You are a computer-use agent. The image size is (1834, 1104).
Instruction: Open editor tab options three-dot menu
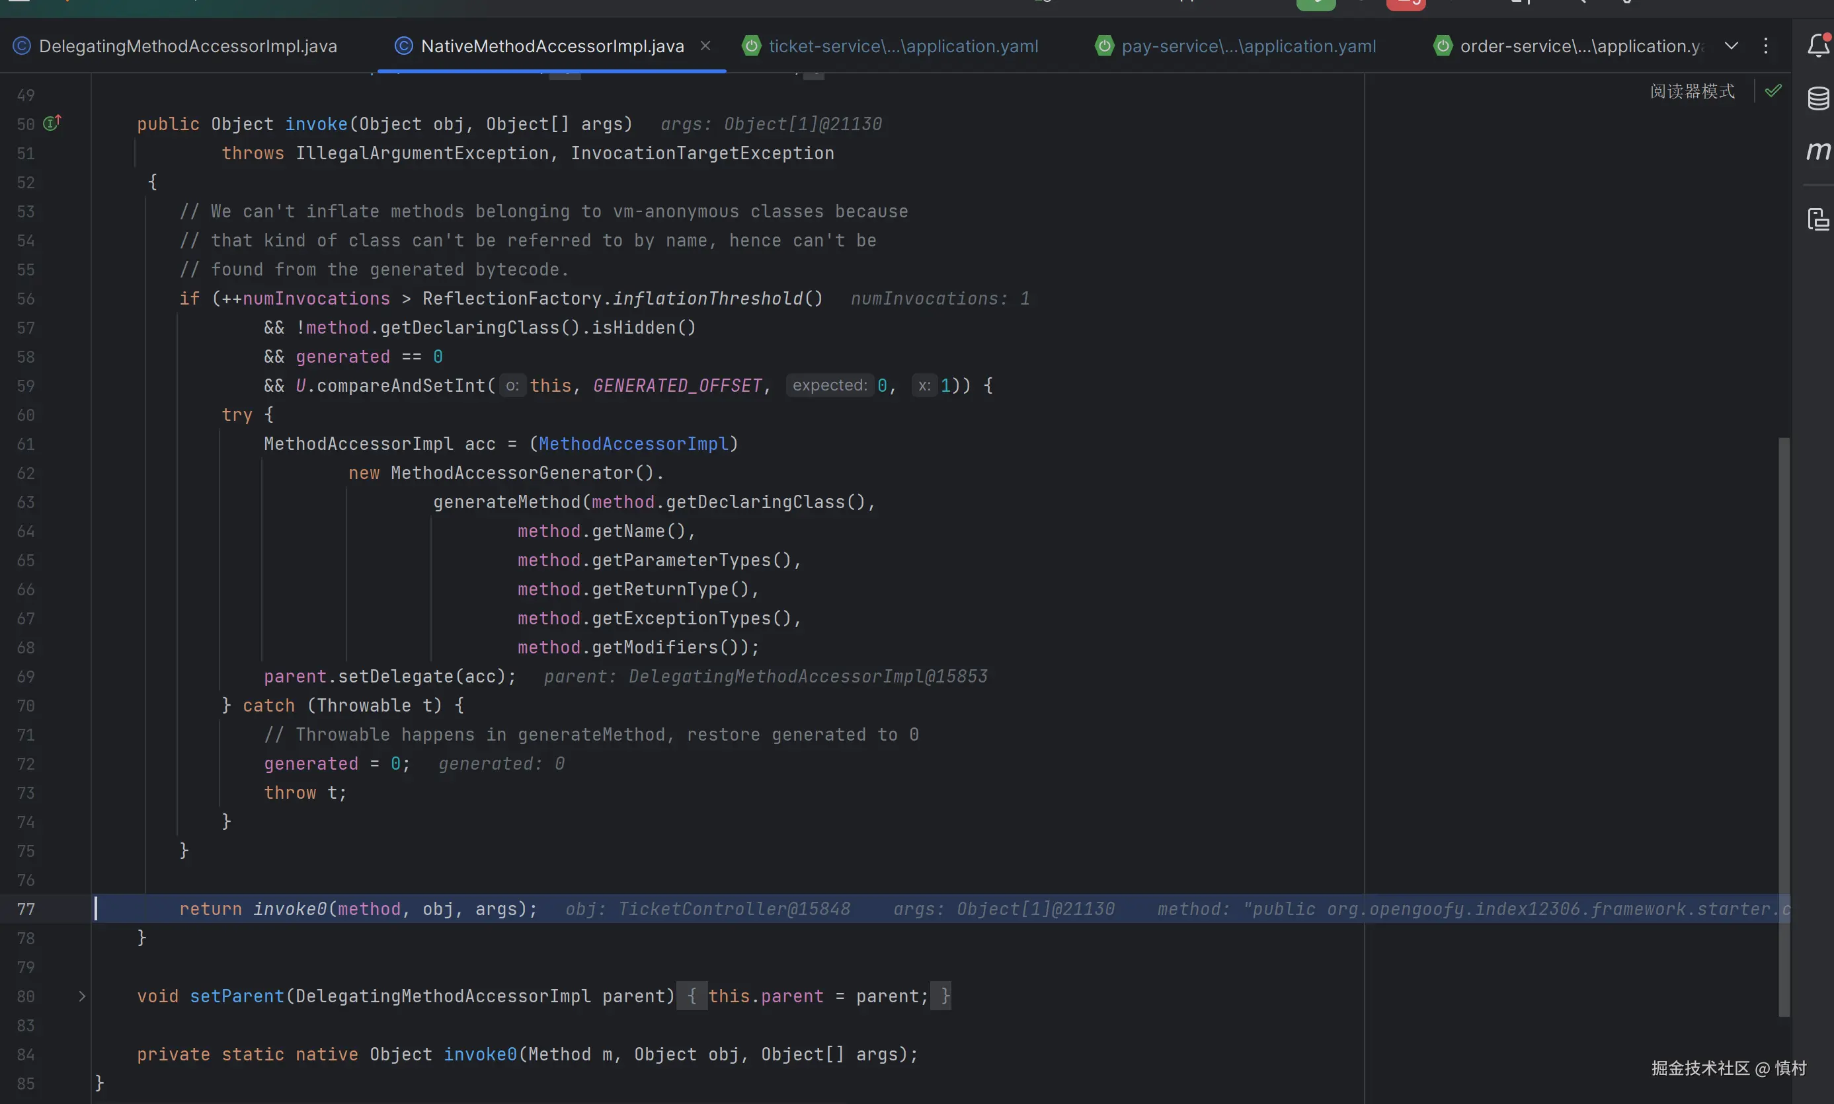[x=1765, y=46]
